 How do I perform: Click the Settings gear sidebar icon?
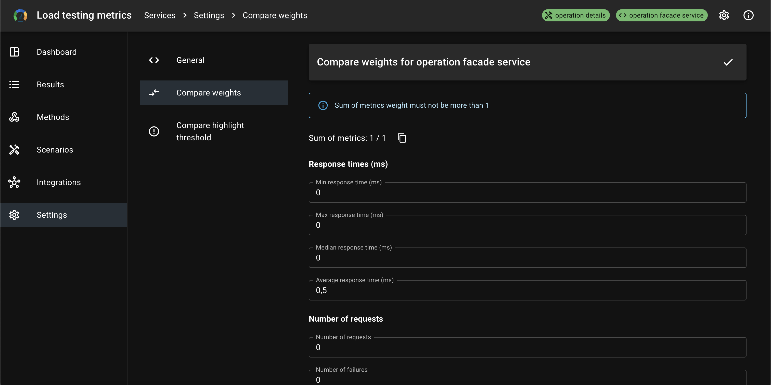14,215
